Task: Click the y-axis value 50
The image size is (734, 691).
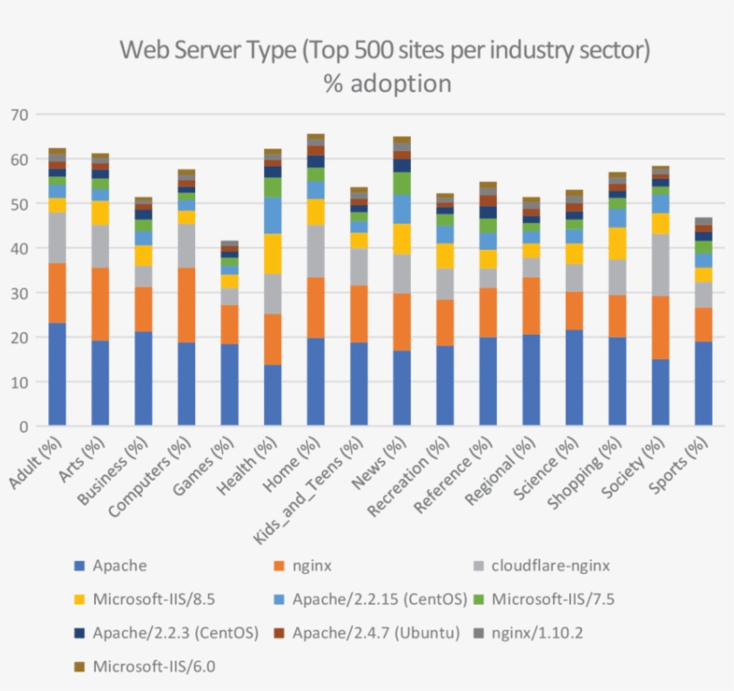Action: point(19,205)
